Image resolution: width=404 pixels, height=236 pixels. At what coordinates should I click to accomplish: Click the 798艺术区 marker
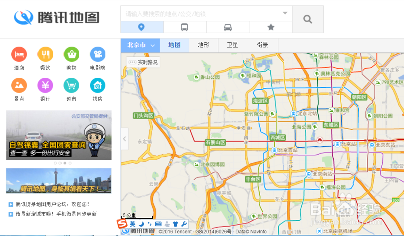coord(378,82)
